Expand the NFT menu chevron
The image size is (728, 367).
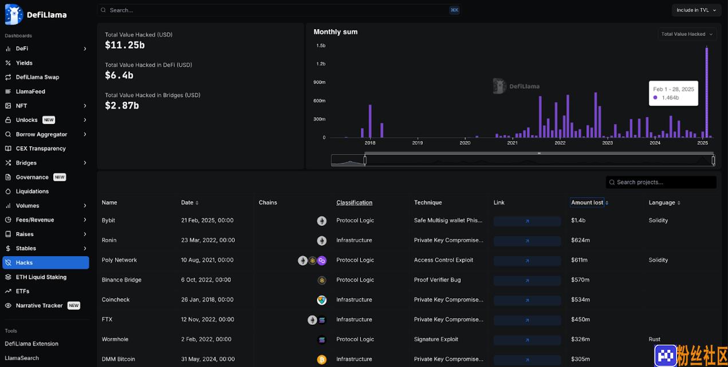pos(85,106)
